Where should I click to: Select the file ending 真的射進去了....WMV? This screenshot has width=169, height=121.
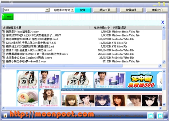point(33,35)
